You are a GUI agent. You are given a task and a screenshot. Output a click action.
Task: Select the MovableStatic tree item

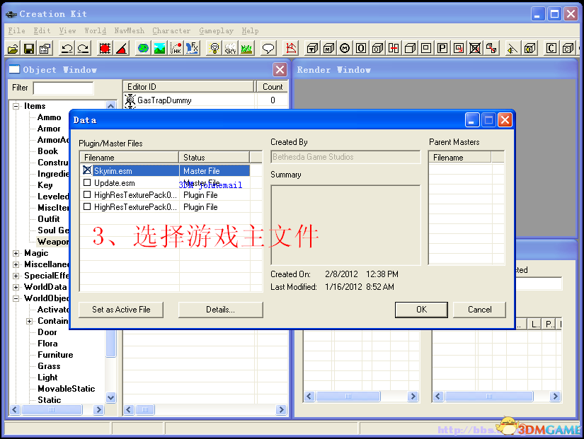67,389
